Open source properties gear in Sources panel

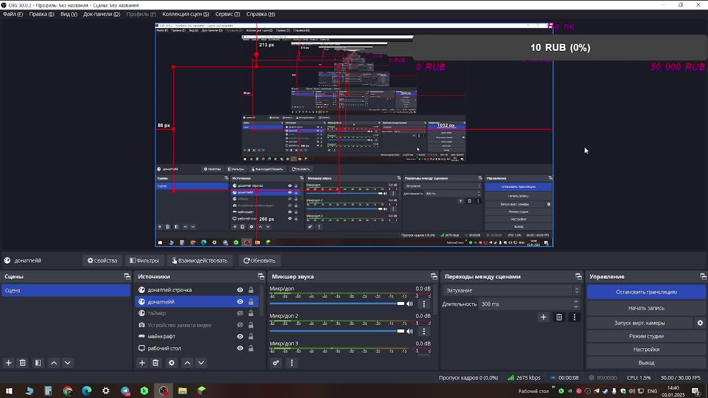[171, 363]
